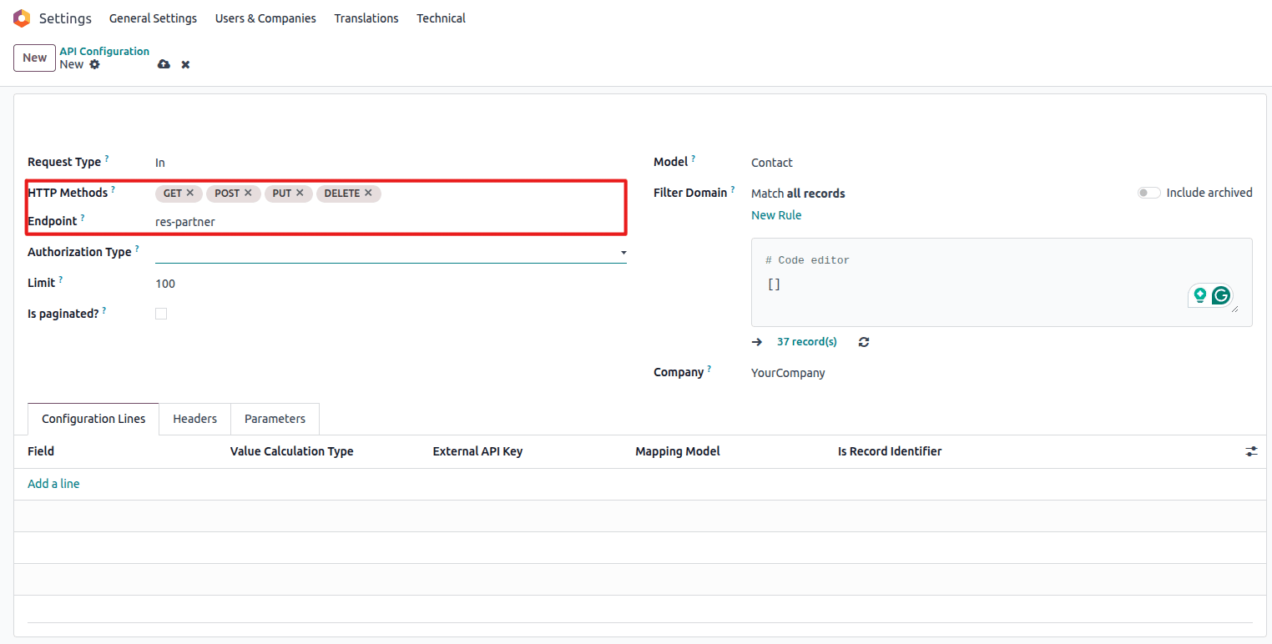Viewport: 1272px width, 644px height.
Task: Click the green Grammarly icon in code editor
Action: (x=1221, y=295)
